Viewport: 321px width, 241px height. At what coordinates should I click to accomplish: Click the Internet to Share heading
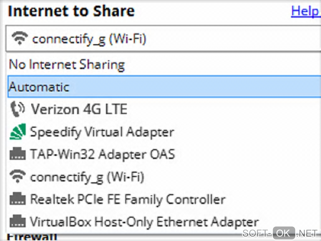[71, 11]
